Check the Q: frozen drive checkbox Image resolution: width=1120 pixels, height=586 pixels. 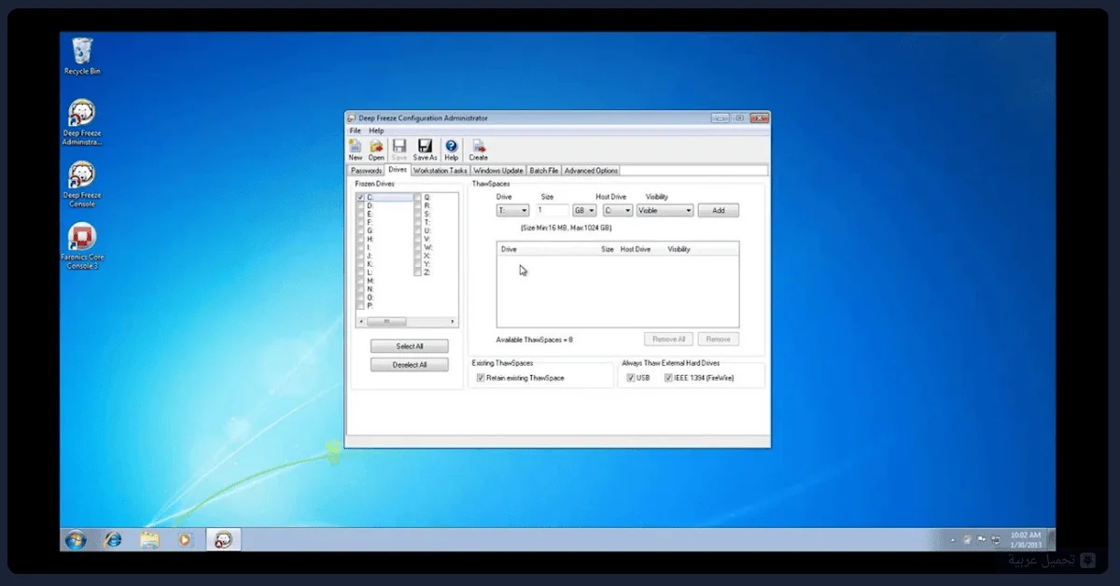point(418,198)
